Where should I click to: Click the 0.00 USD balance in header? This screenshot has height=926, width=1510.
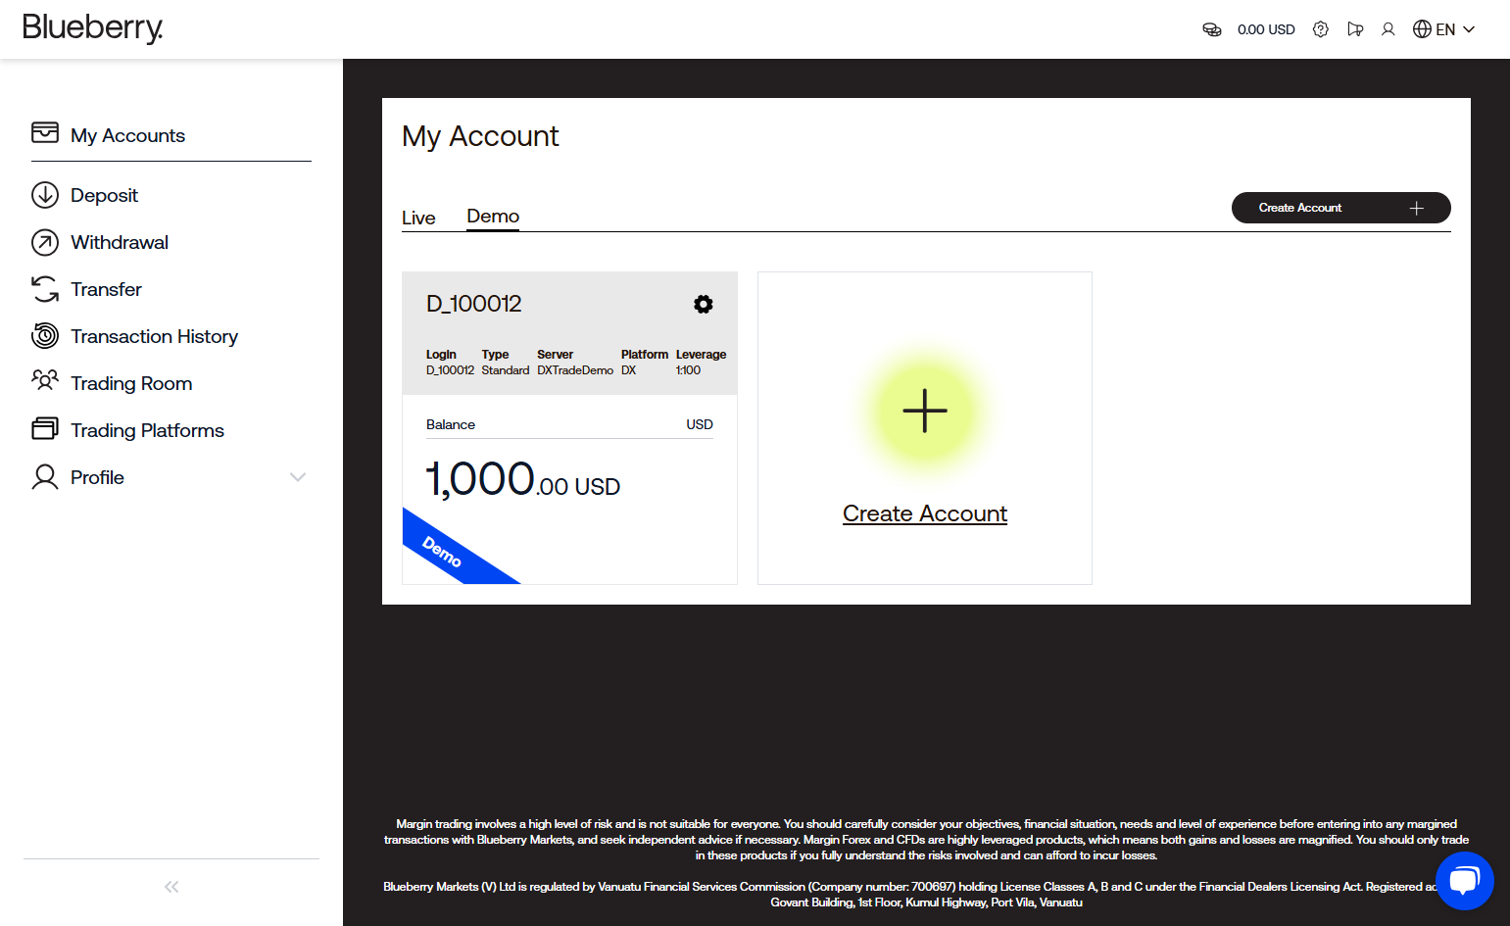[1266, 29]
